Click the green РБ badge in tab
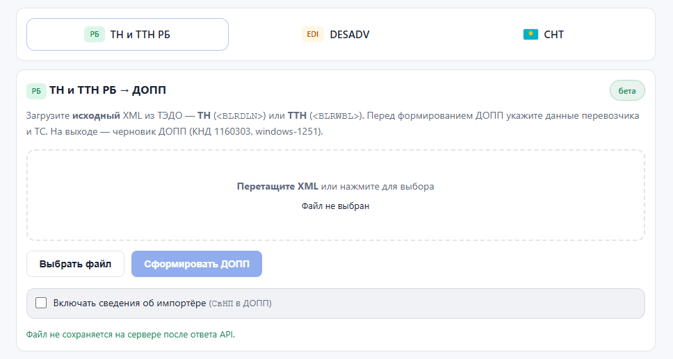The image size is (673, 359). pos(95,34)
